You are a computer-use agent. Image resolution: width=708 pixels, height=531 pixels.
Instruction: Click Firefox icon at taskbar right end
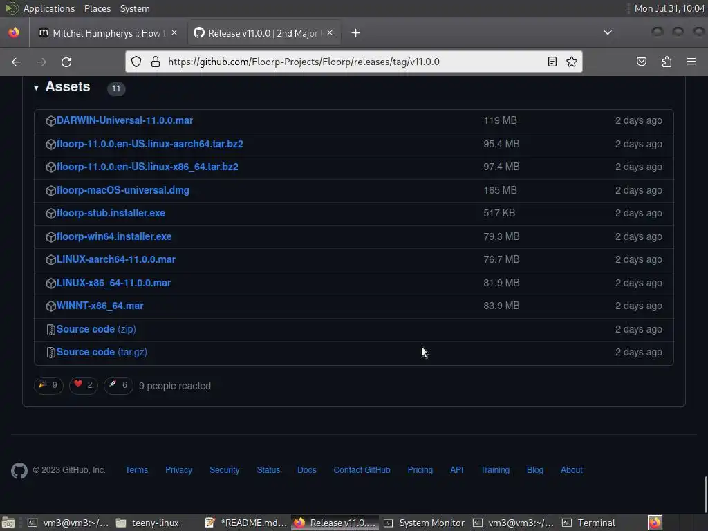[655, 523]
